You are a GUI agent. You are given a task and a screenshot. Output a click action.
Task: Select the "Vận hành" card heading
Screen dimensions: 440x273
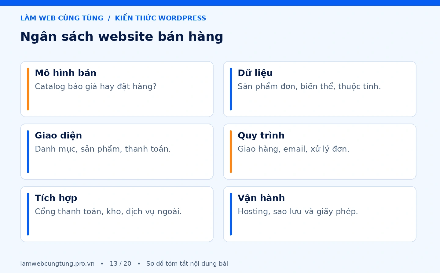click(261, 198)
